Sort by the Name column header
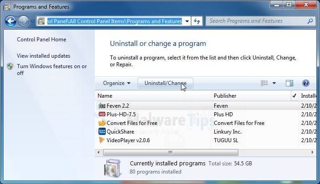 153,96
